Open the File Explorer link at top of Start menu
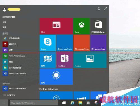 coord(9,17)
